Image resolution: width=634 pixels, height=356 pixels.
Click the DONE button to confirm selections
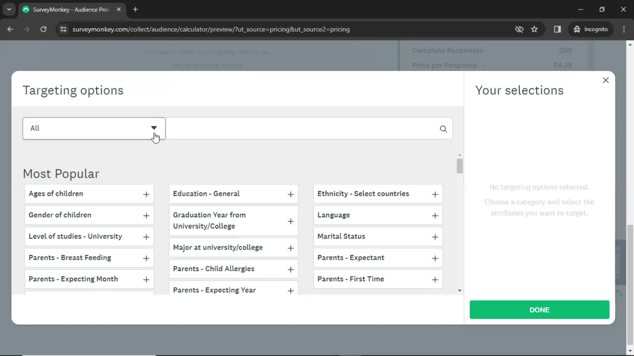(x=540, y=310)
